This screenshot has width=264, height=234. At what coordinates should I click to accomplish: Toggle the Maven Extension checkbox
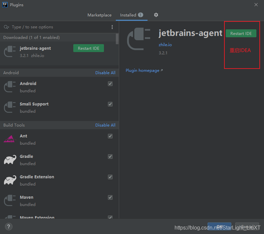[x=110, y=217]
